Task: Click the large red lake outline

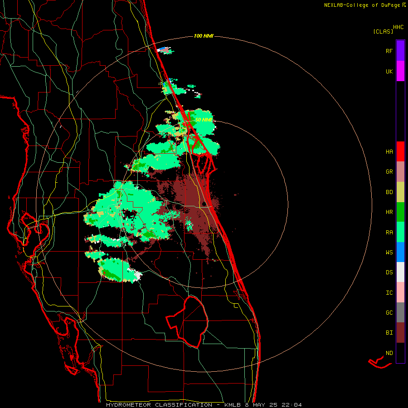Action: (187, 322)
